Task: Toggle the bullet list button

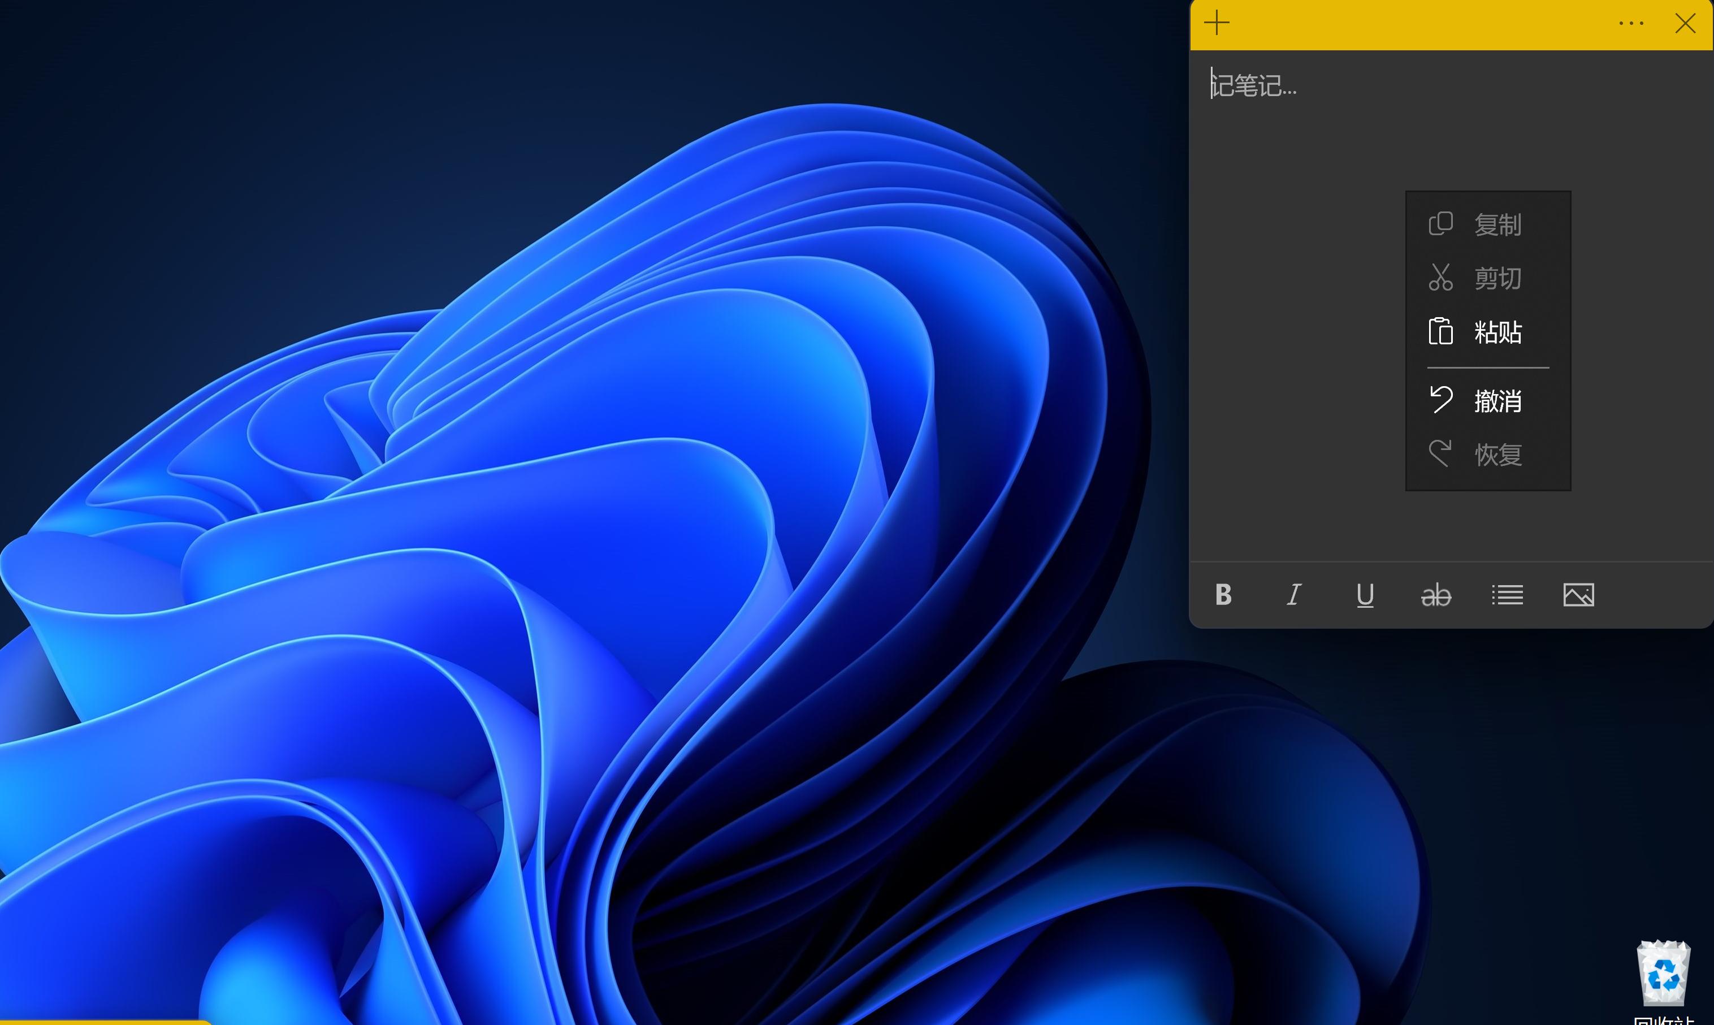Action: coord(1507,595)
